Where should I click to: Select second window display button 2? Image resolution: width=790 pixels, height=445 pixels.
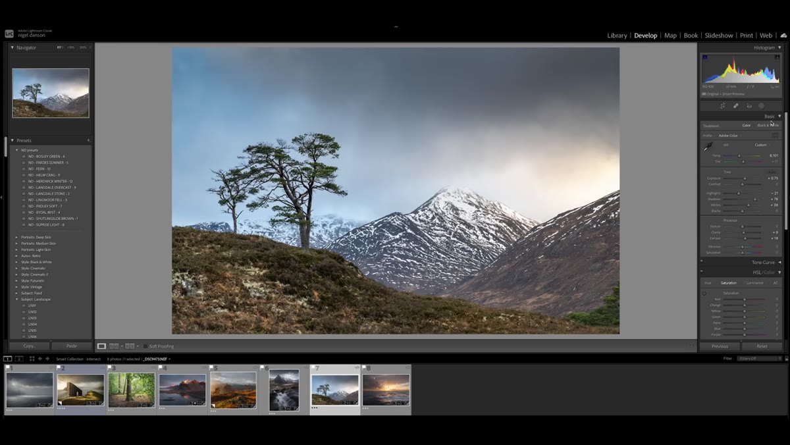tap(19, 359)
